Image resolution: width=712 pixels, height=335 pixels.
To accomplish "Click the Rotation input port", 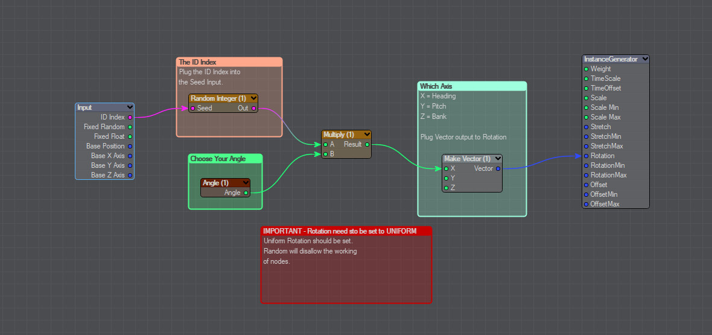I will 586,156.
